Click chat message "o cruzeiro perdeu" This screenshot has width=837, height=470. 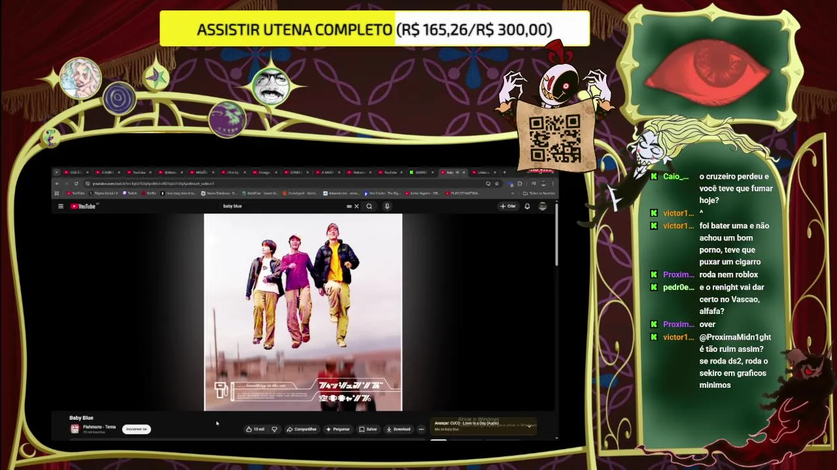click(x=736, y=189)
